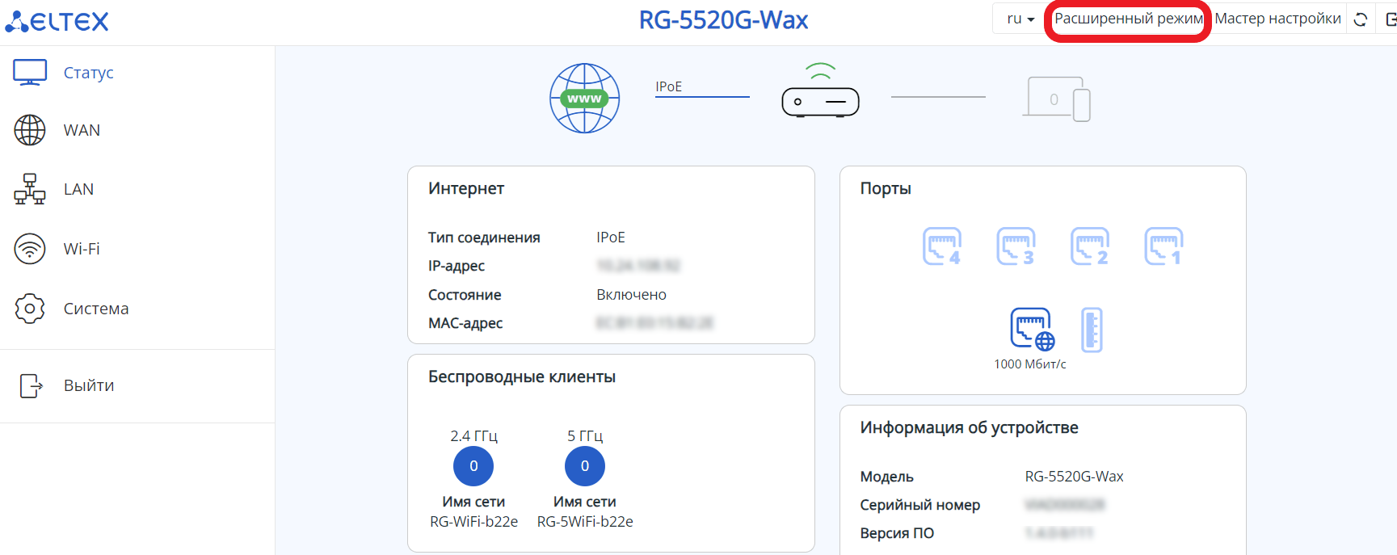Click the RG-5520G-Wax page title
Screen dimensions: 1397x555
pos(723,20)
